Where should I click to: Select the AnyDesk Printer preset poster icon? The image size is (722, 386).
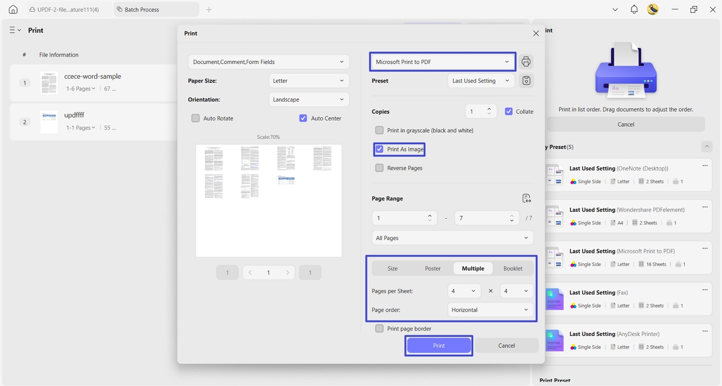(x=554, y=340)
